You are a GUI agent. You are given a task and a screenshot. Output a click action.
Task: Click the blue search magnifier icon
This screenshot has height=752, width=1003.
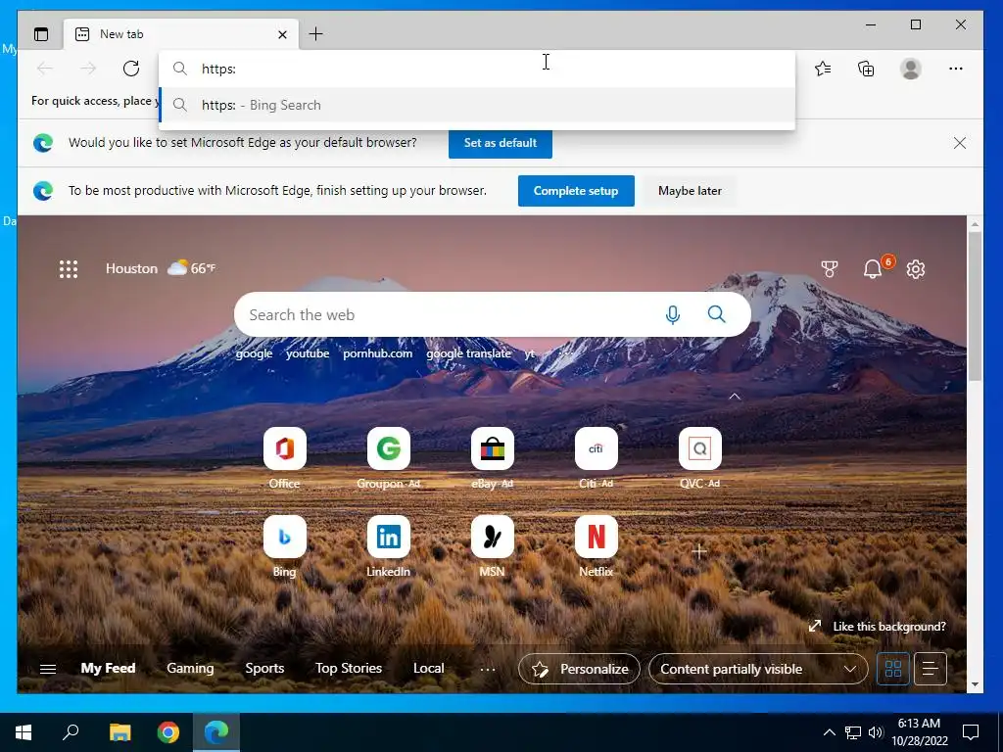tap(716, 314)
